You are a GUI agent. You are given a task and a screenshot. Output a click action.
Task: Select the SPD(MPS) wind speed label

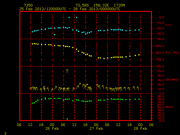[172, 80]
